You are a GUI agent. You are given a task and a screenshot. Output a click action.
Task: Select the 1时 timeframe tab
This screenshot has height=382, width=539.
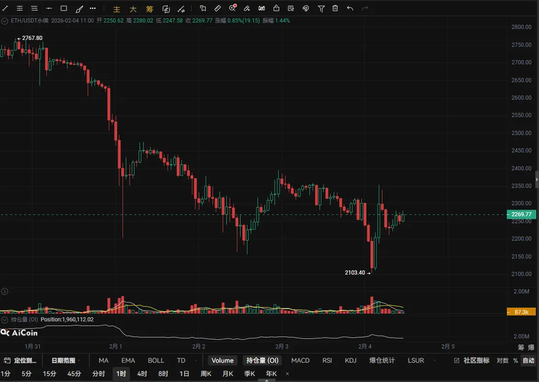(x=121, y=374)
